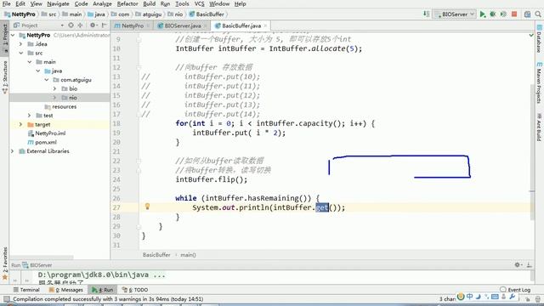Toggle the code fold marker at line 22
The height and width of the screenshot is (306, 544).
[139, 161]
